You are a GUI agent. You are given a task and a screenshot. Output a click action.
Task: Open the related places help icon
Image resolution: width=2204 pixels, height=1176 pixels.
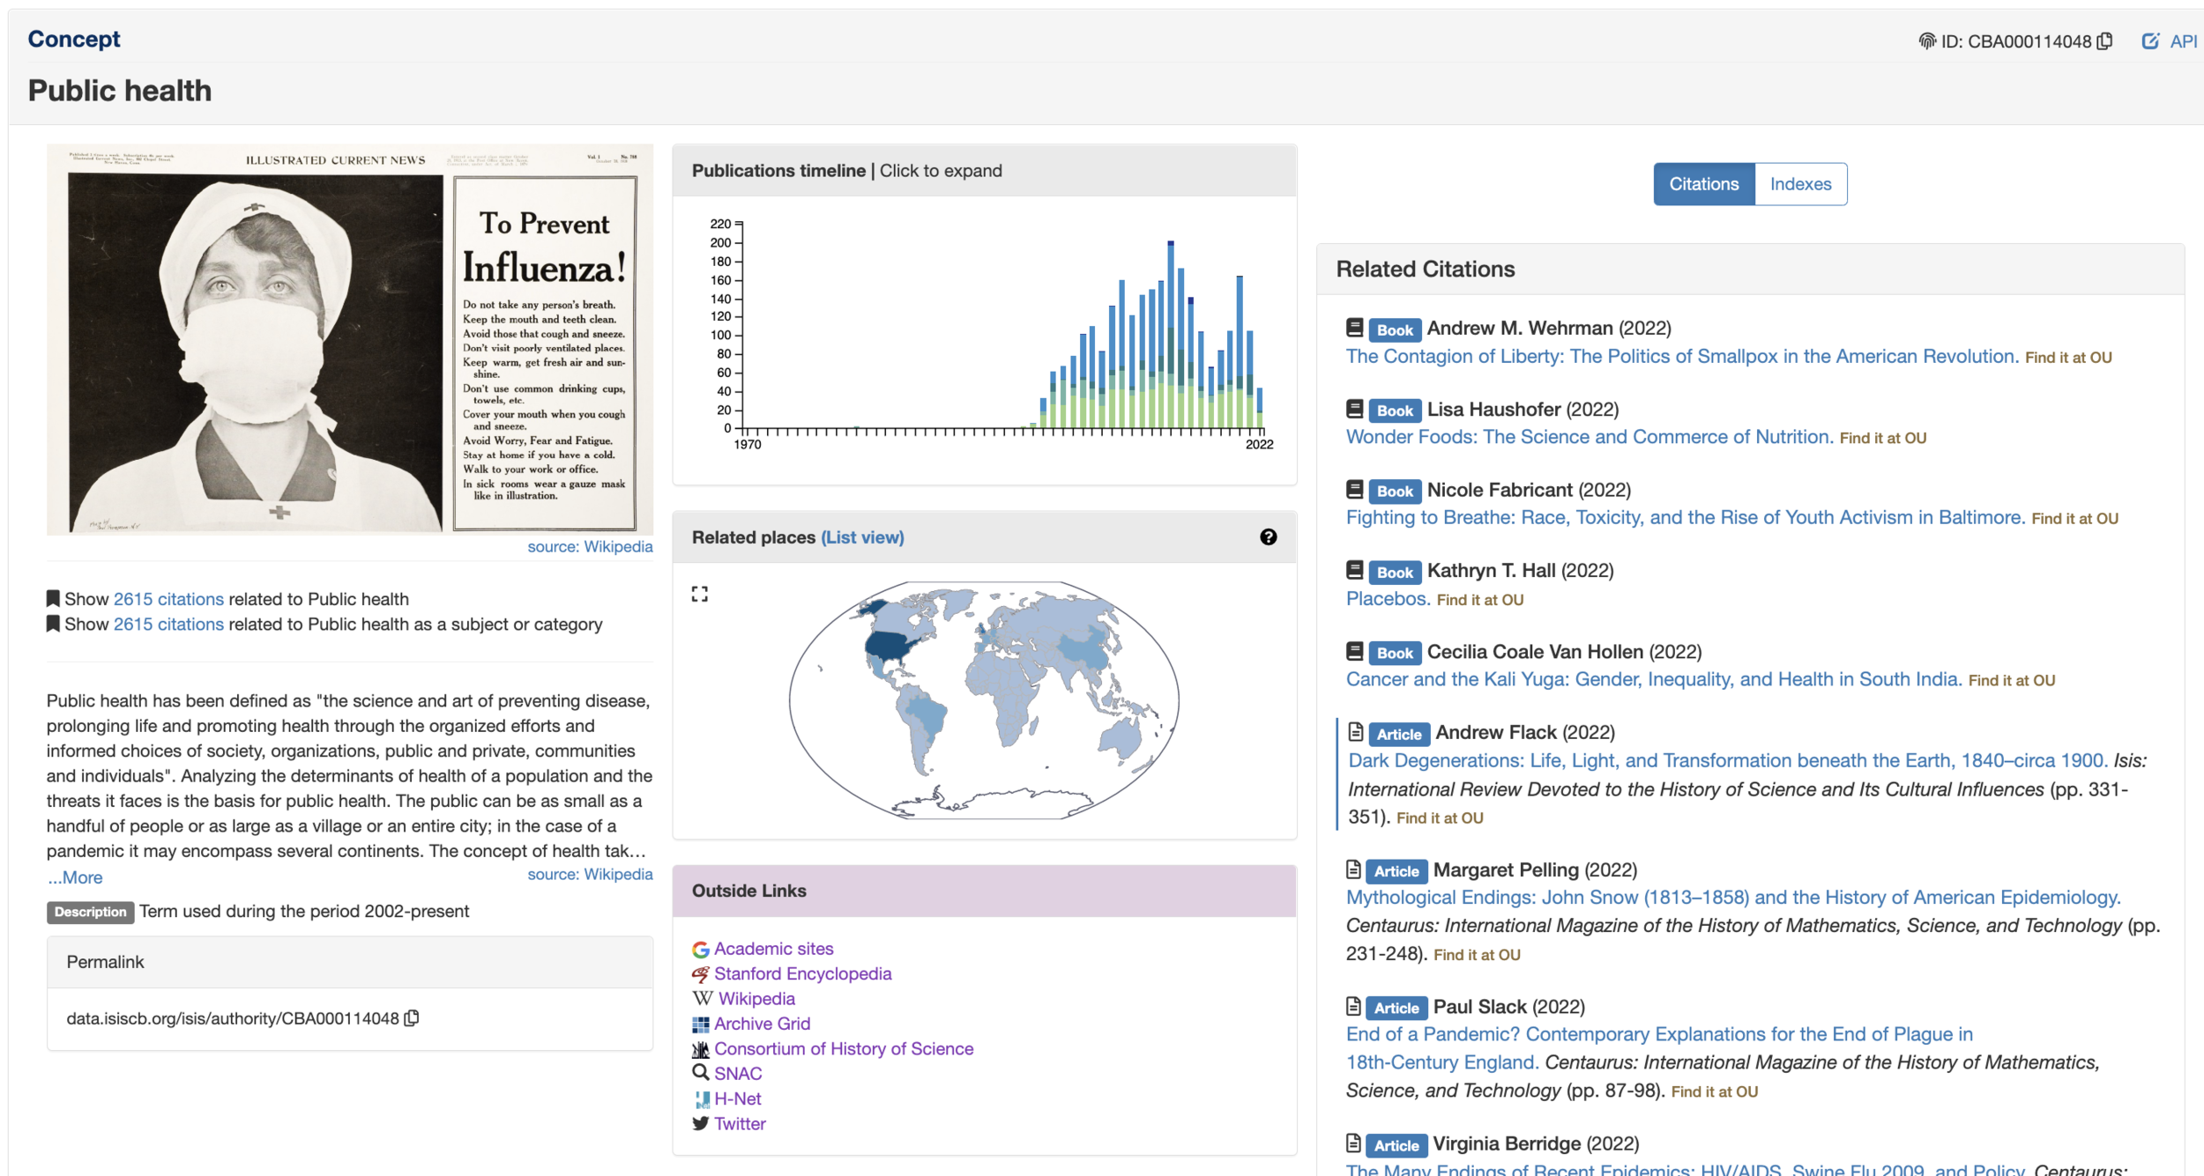1268,537
